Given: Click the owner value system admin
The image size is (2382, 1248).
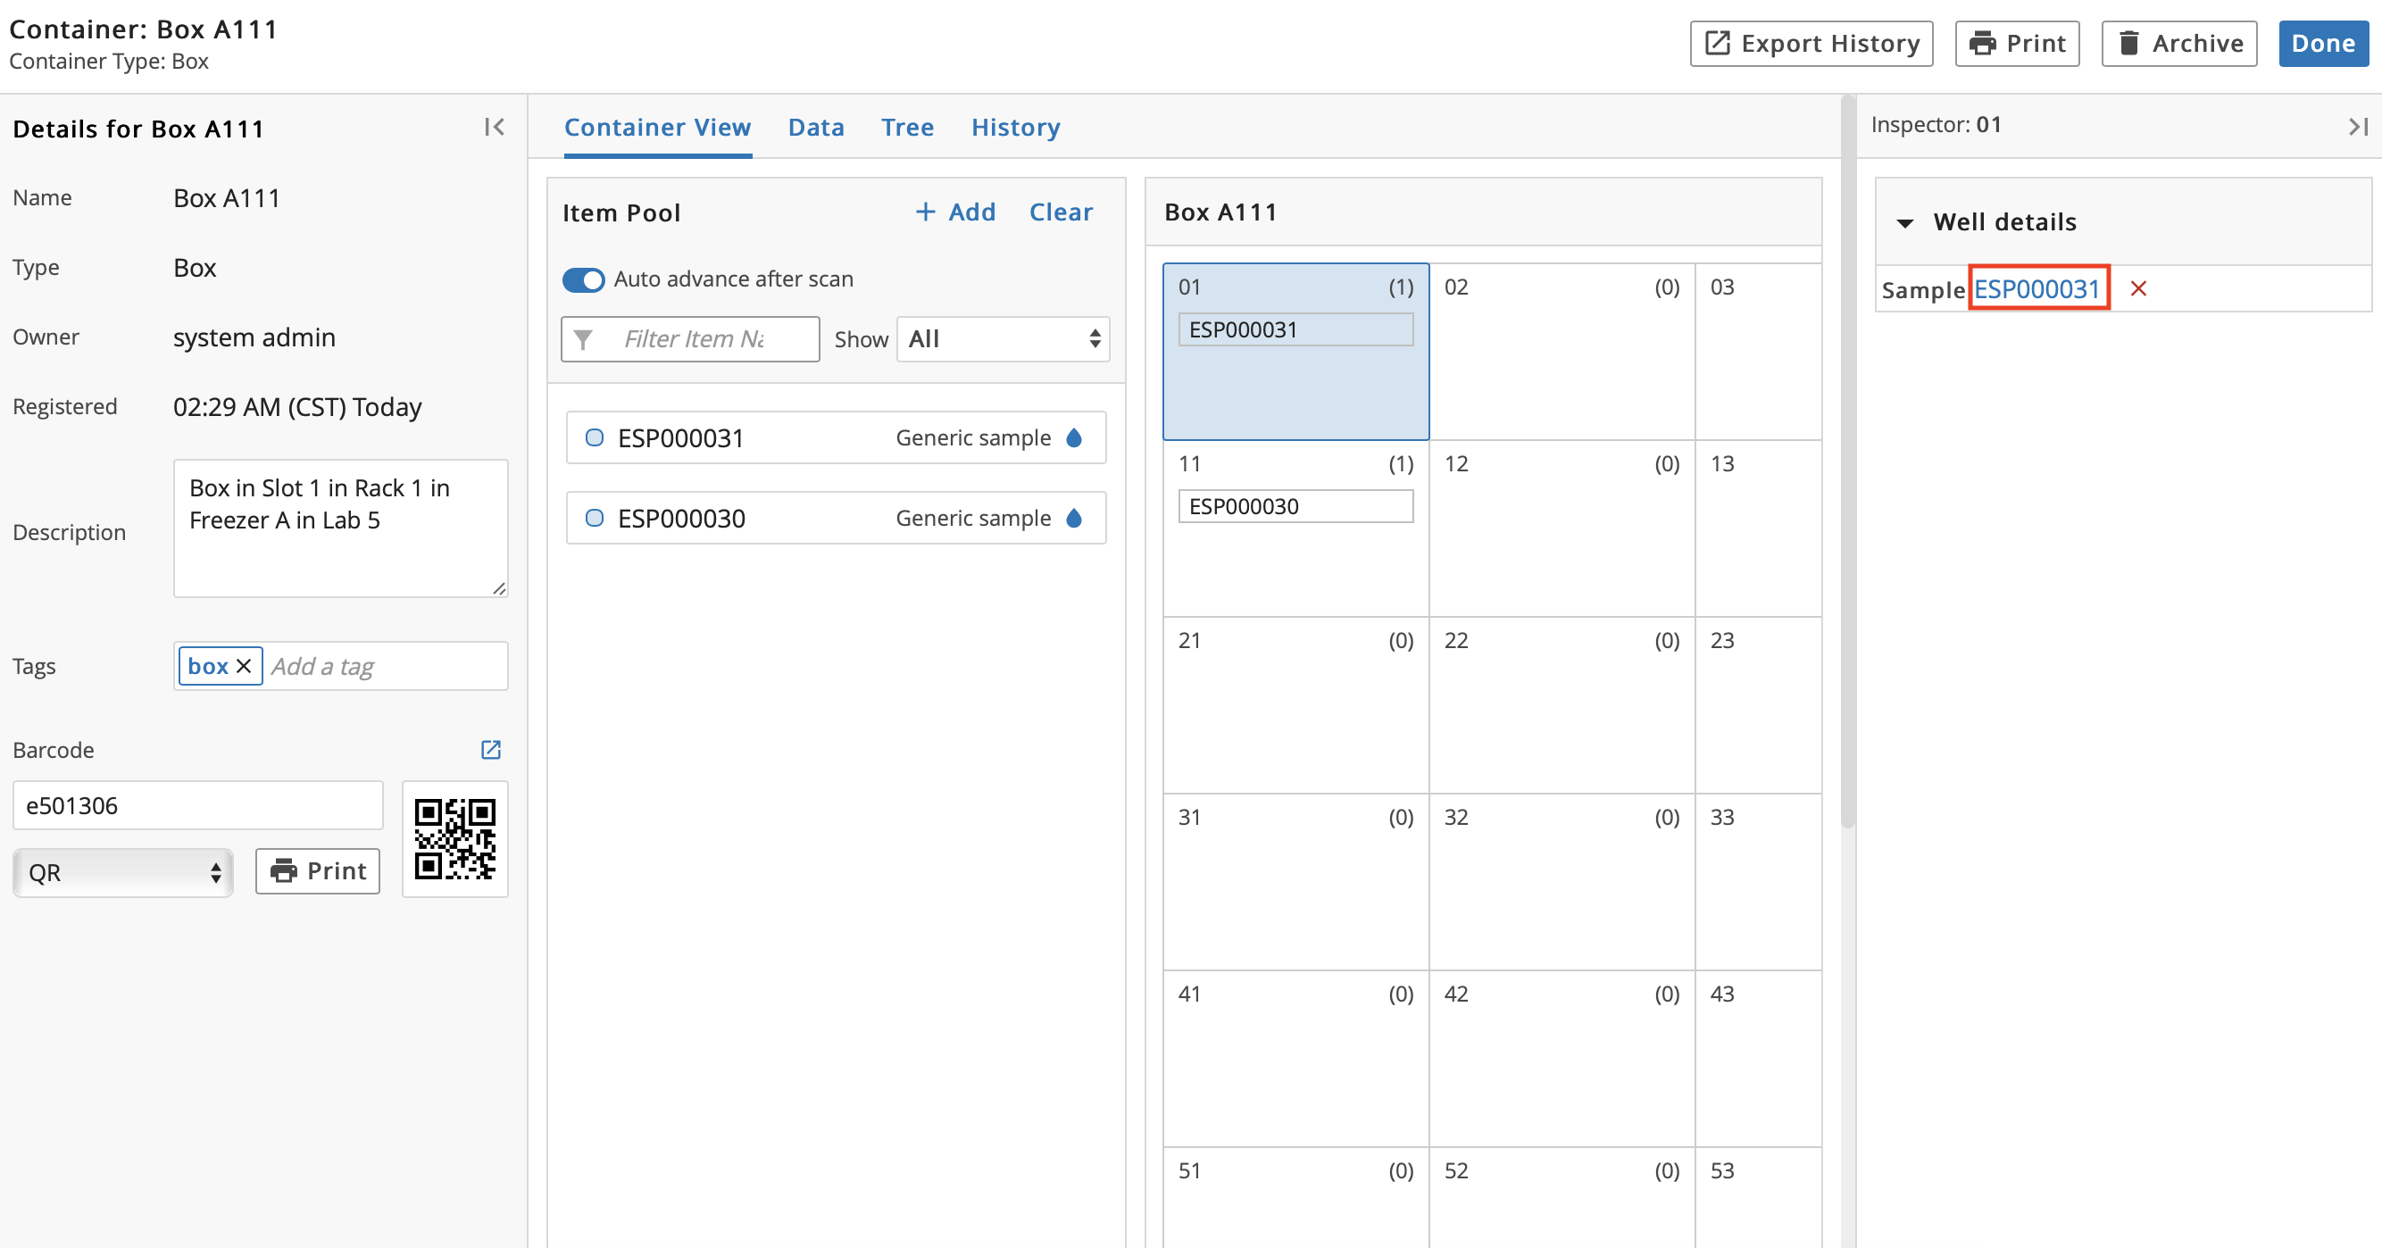Looking at the screenshot, I should 254,337.
